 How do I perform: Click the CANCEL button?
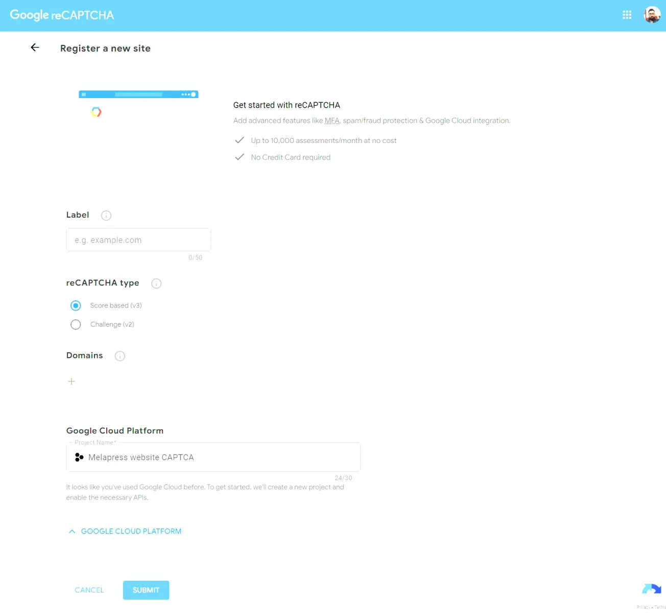coord(89,590)
